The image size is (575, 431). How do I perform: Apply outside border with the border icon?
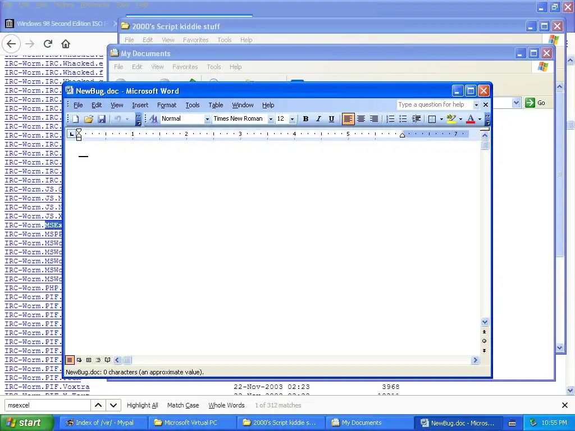432,119
